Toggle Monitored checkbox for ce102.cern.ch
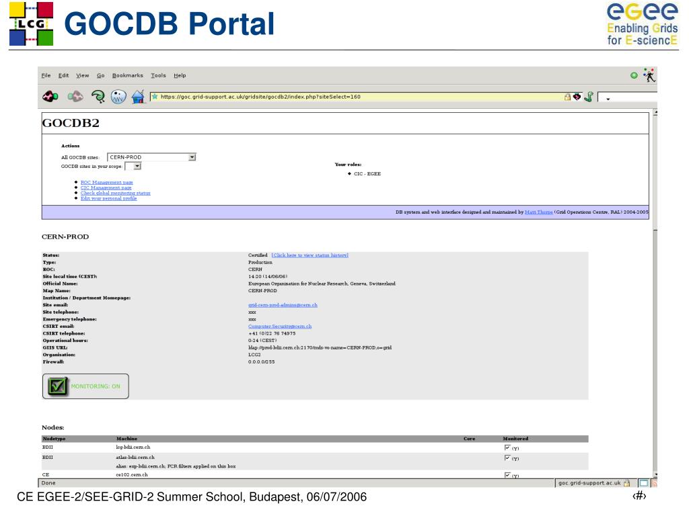The width and height of the screenshot is (689, 516). (x=507, y=475)
